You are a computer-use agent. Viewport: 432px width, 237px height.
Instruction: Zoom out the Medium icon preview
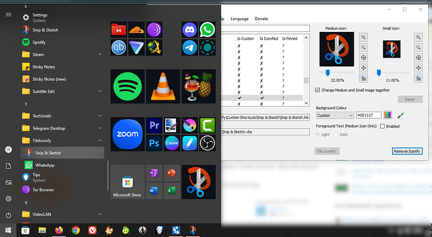click(363, 48)
